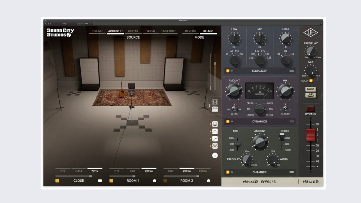The image size is (361, 203).
Task: Click the Dynamics AMOUNT knob
Action: [234, 91]
